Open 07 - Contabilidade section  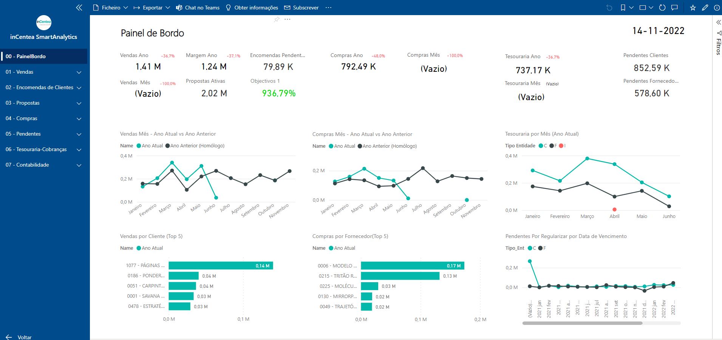point(27,165)
